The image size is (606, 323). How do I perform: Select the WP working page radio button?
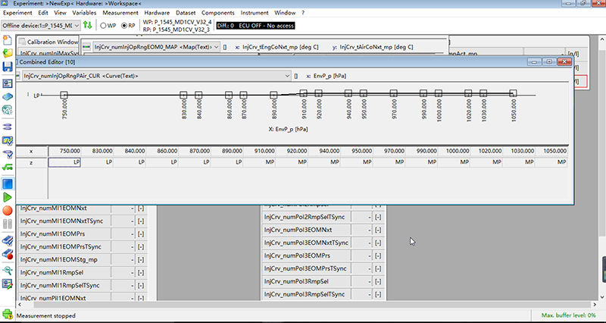[103, 26]
